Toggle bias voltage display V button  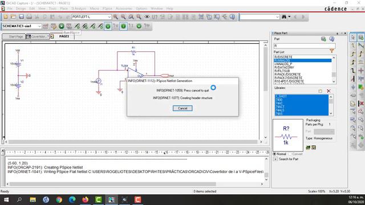click(x=108, y=26)
